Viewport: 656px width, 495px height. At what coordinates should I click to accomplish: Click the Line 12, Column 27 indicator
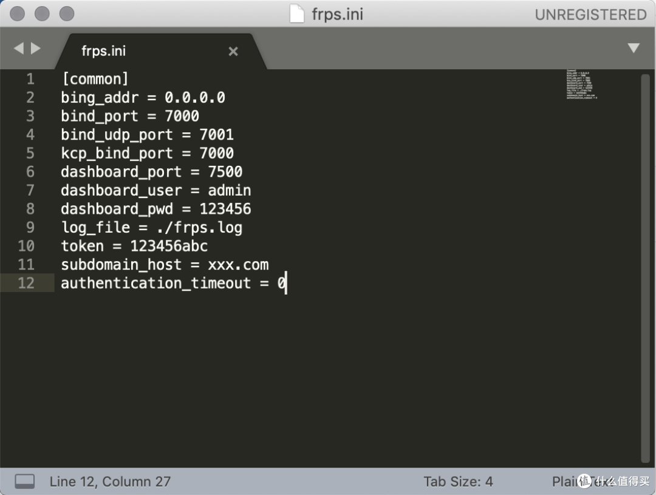point(110,482)
